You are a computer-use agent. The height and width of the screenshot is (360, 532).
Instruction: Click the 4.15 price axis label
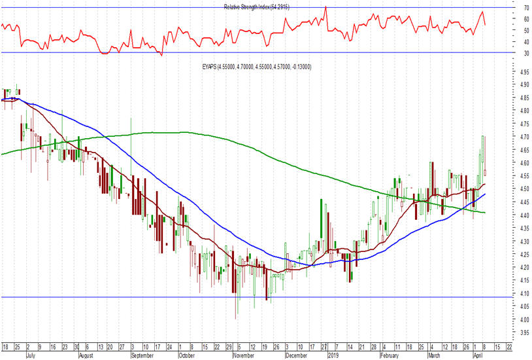(x=524, y=281)
